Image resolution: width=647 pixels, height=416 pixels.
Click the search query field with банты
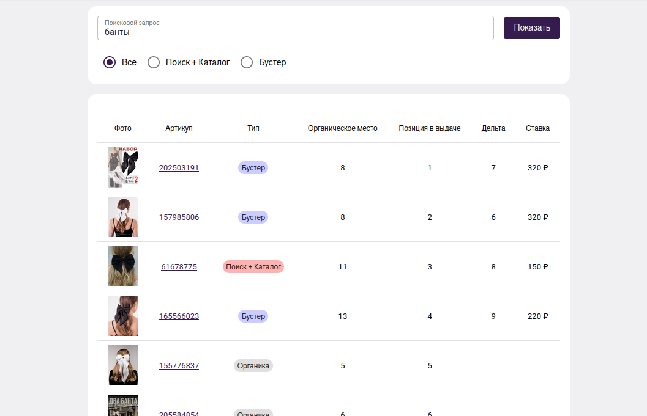295,29
